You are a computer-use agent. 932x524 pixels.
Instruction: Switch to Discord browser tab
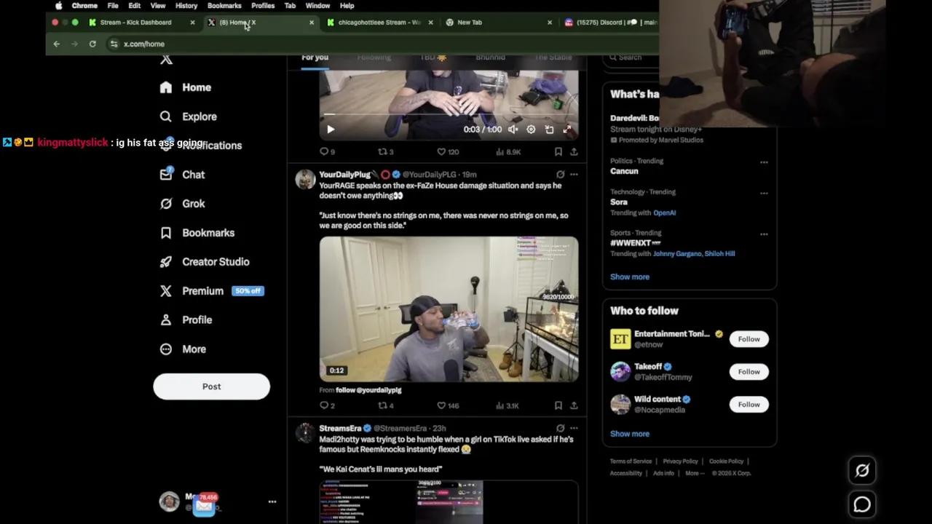click(x=610, y=23)
